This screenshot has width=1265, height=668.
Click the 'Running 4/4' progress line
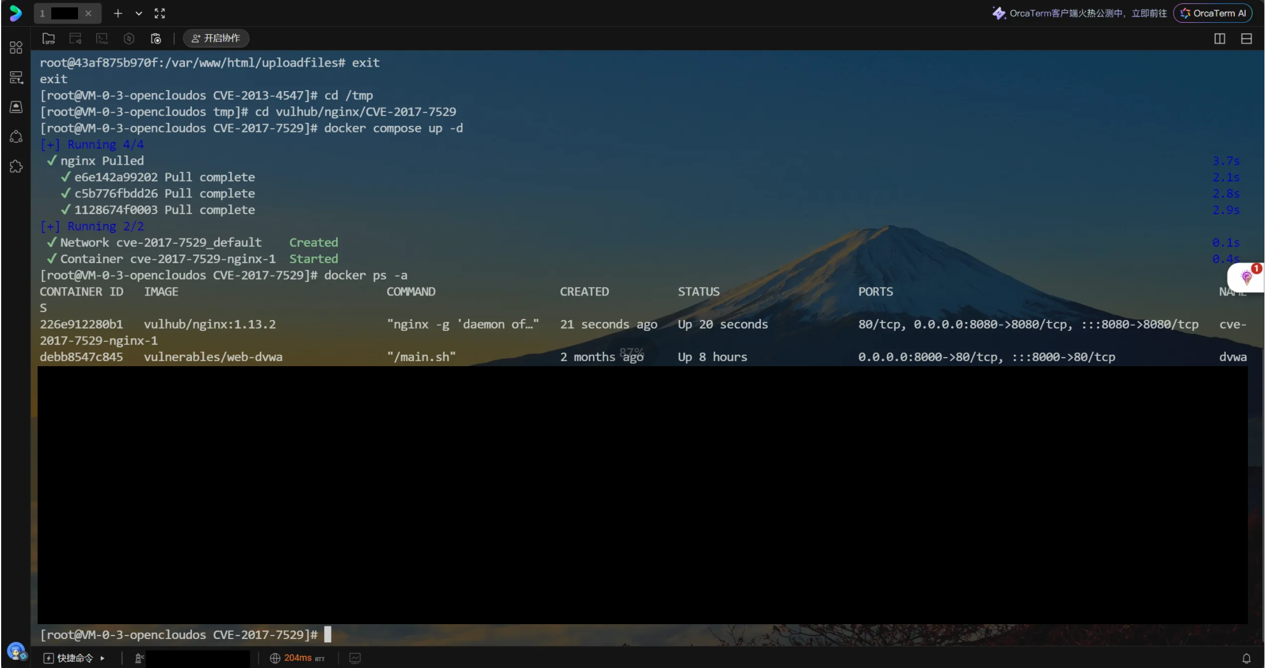point(92,145)
